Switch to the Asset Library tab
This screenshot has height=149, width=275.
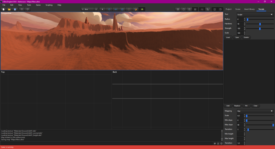coord(249,9)
